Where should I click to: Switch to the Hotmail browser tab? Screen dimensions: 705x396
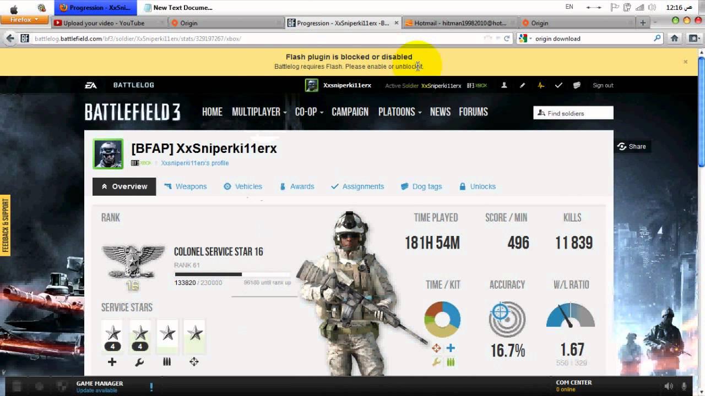pyautogui.click(x=460, y=23)
